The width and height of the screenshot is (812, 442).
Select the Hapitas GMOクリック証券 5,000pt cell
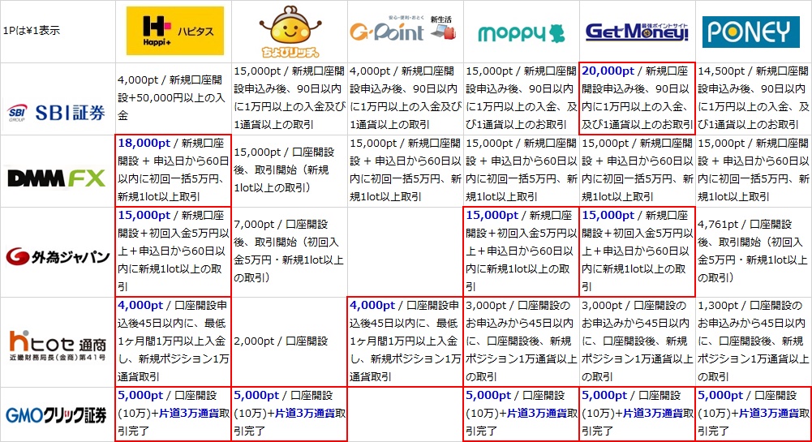174,414
